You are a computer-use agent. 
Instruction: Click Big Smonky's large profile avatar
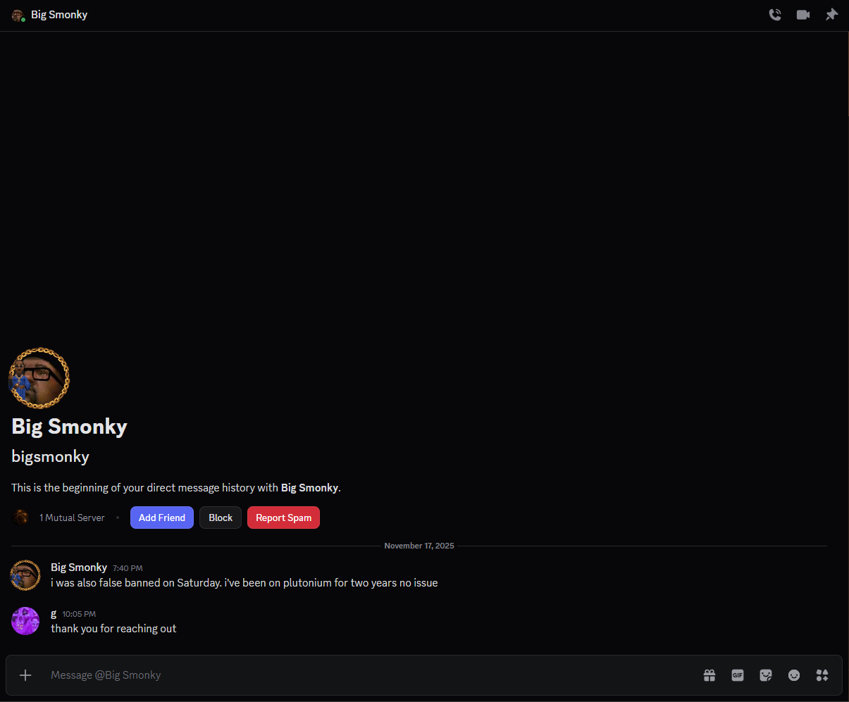[x=39, y=378]
